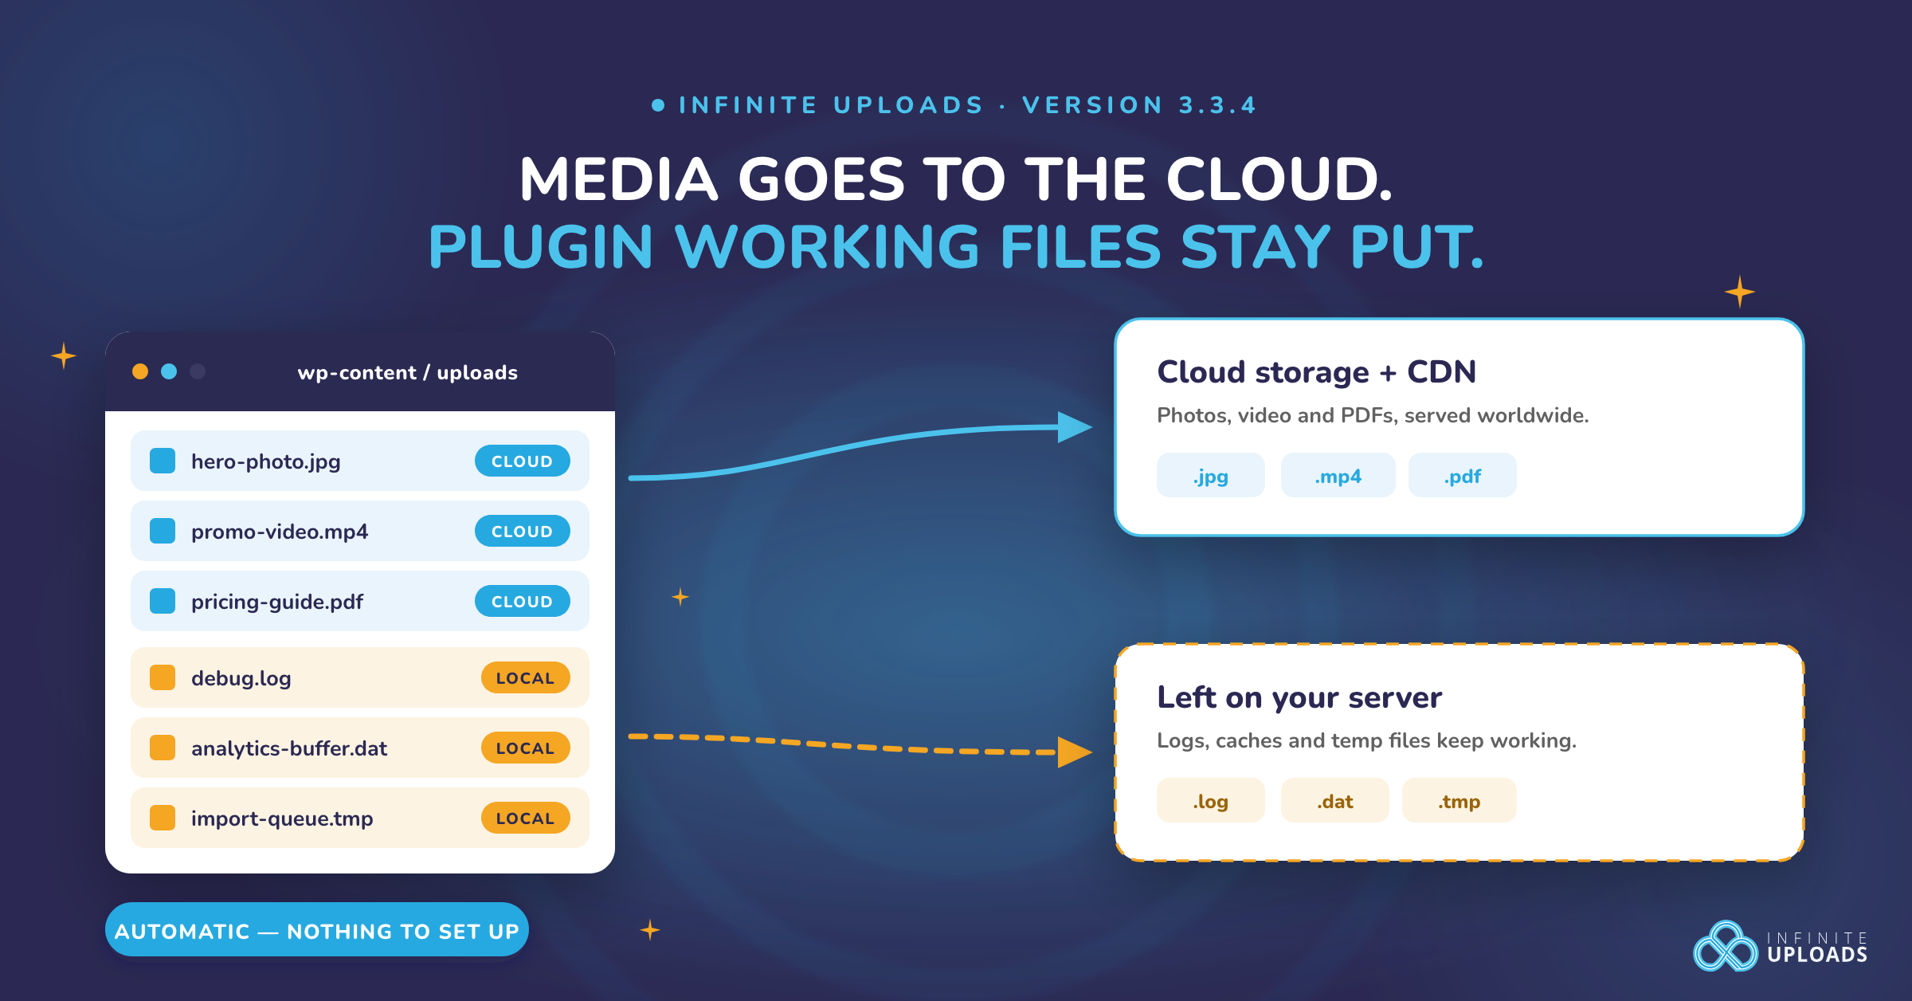Click 'Photos, video and PDFs, served worldwide.' text
Screen dimensions: 1912x1001
(1373, 415)
